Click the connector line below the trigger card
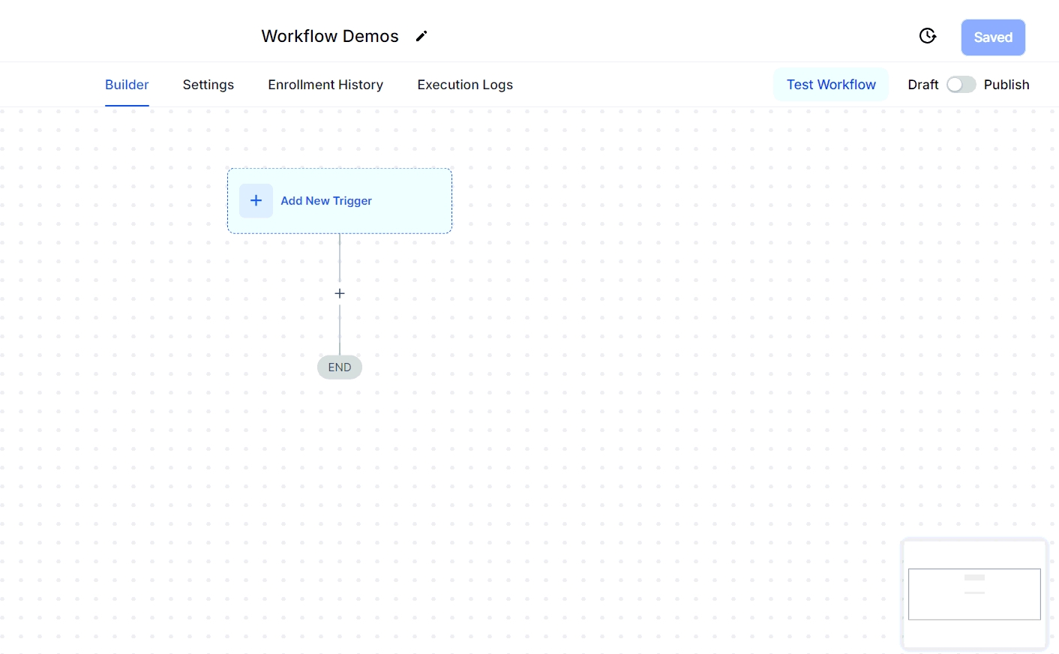The image size is (1059, 654). pos(340,257)
